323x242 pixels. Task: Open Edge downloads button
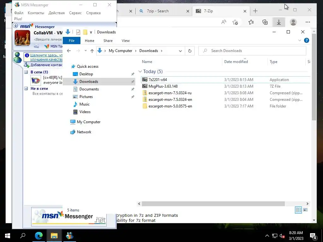[279, 22]
